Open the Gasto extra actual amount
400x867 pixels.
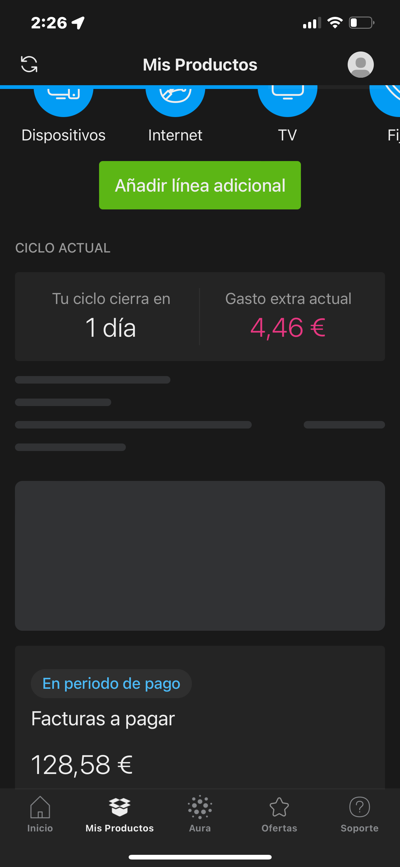point(288,327)
